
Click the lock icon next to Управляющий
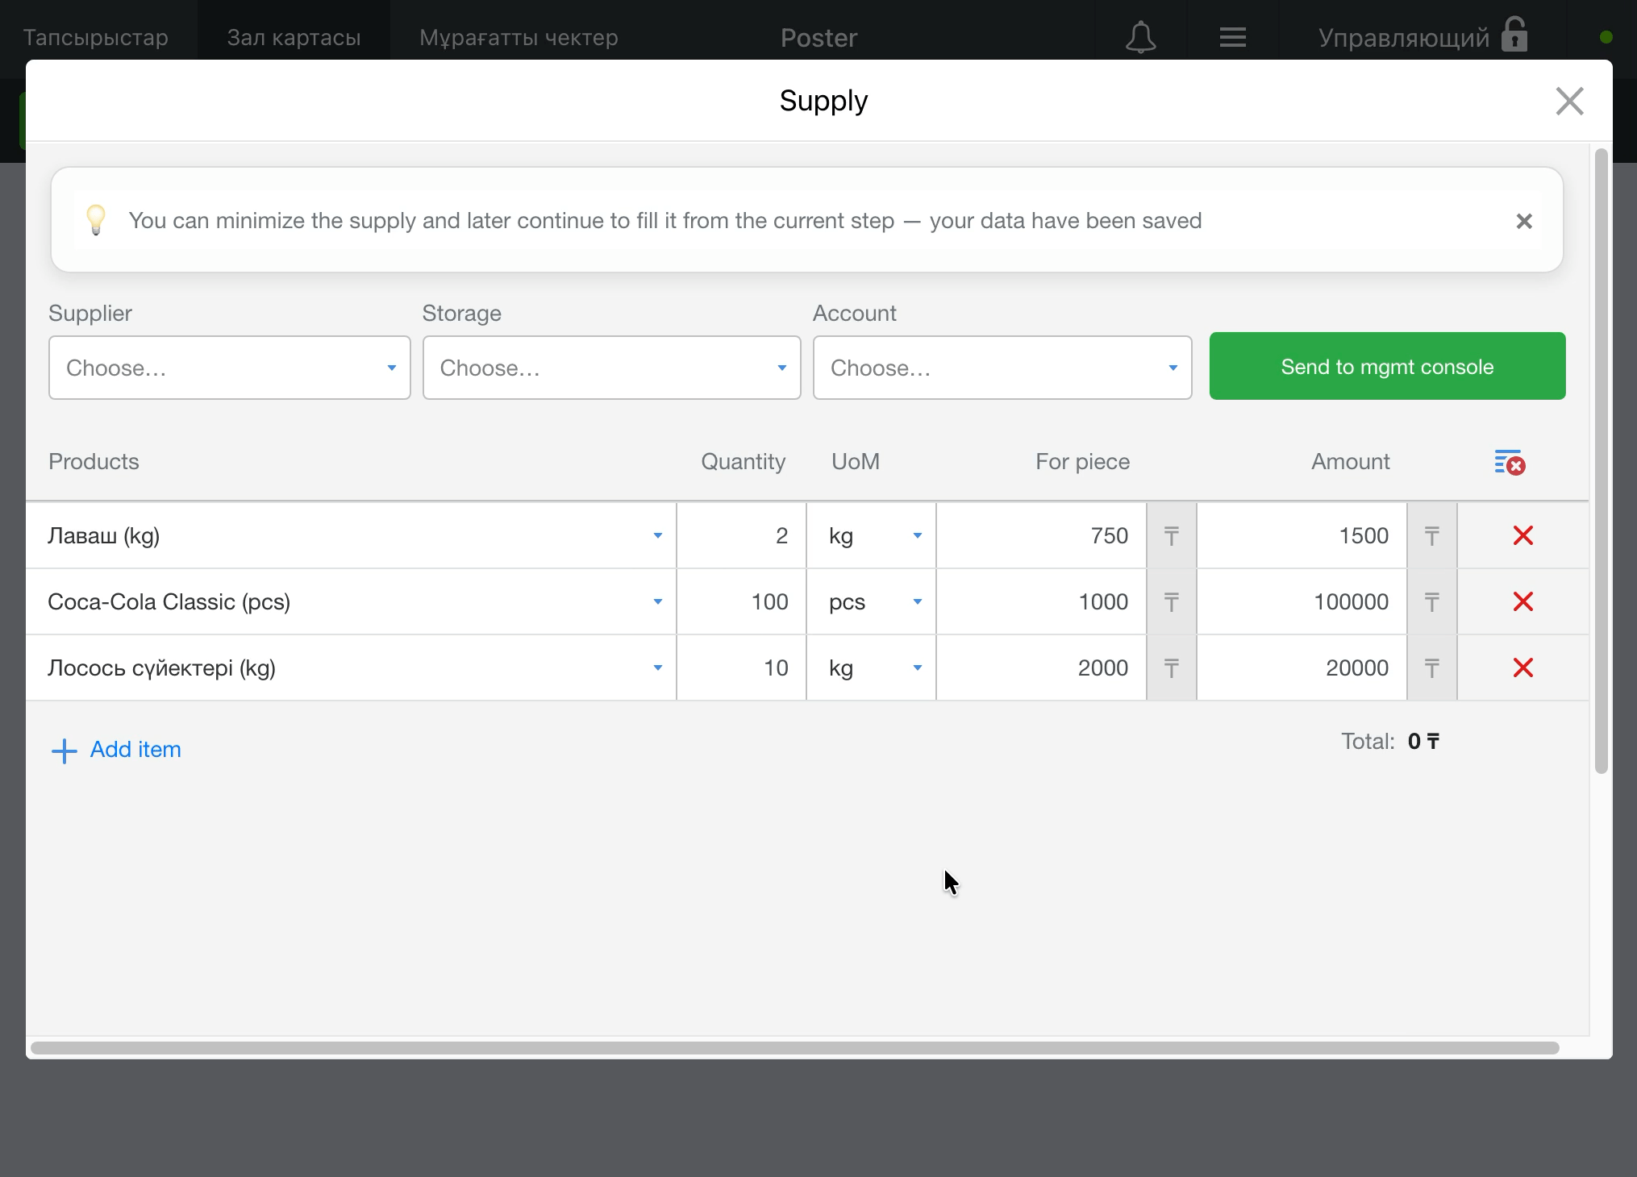point(1514,35)
